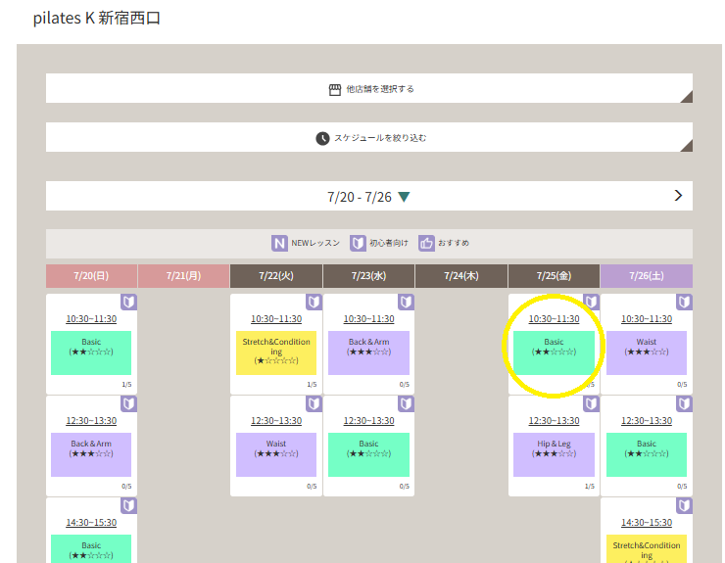Image resolution: width=725 pixels, height=563 pixels.
Task: Select the 7/22(火) day header
Action: coord(276,276)
